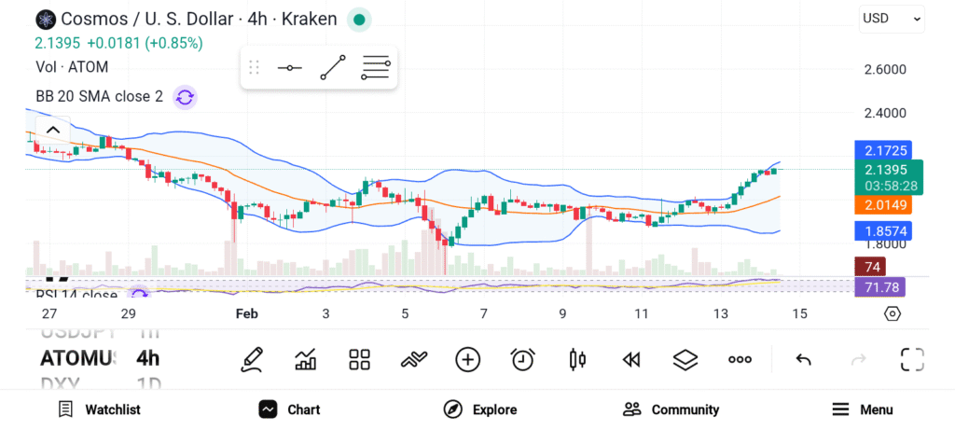Open the candlestick chart style icon

(577, 359)
